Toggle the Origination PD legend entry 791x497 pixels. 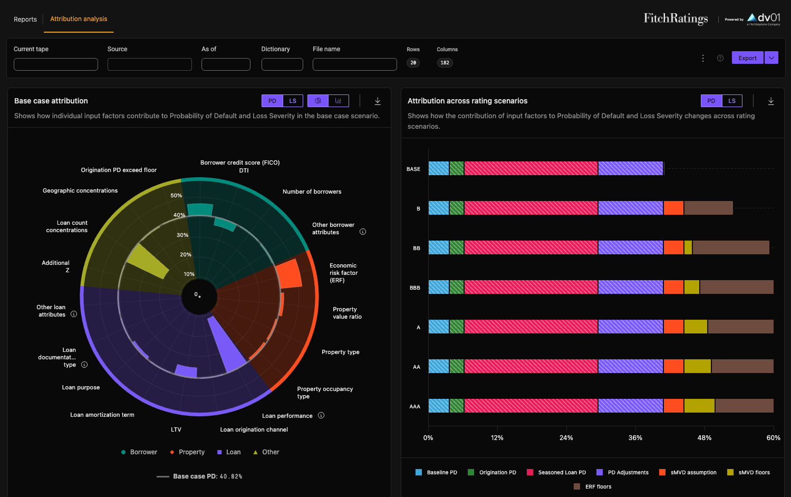pyautogui.click(x=492, y=472)
